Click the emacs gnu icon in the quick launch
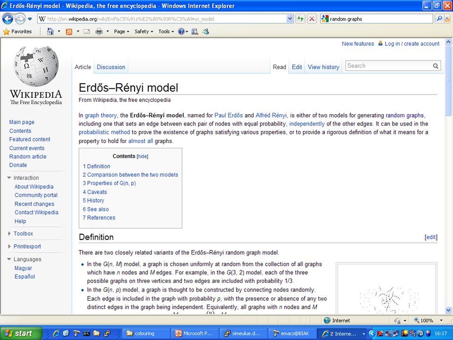 tap(76, 333)
